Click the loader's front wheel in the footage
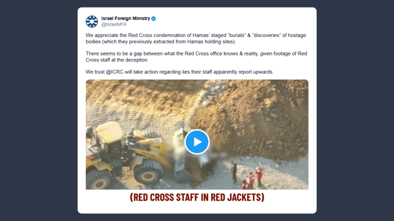This screenshot has height=221, width=394. [x=148, y=172]
